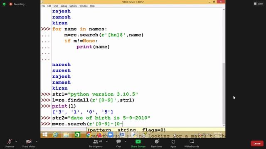The height and width of the screenshot is (149, 266).
Task: Click the str1="python version 3.10.5" line
Action: (95, 94)
